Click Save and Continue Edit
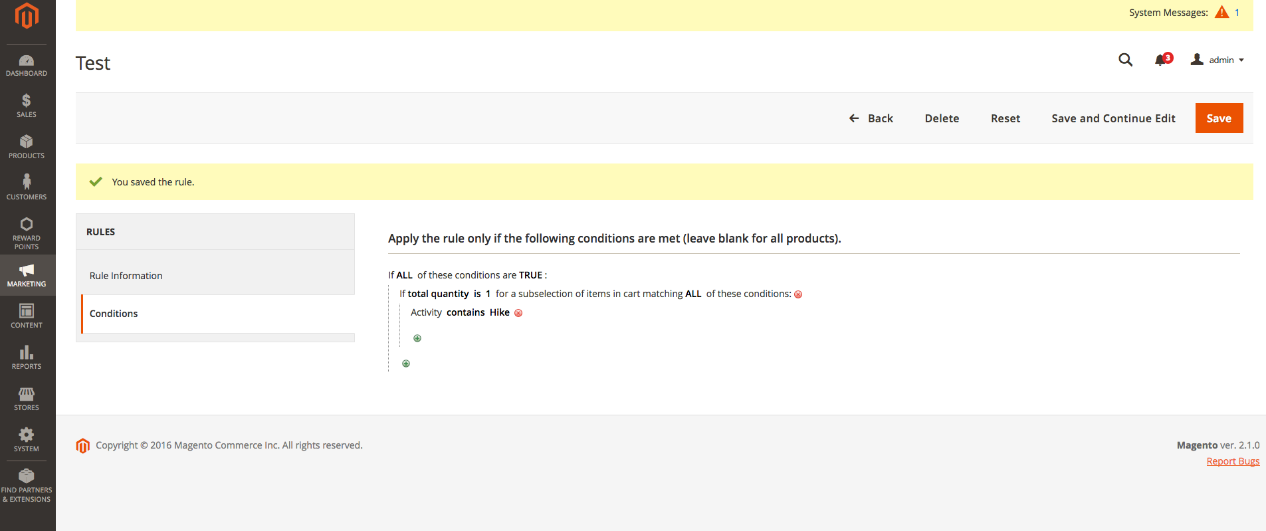Screen dimensions: 1266x531 1113,118
